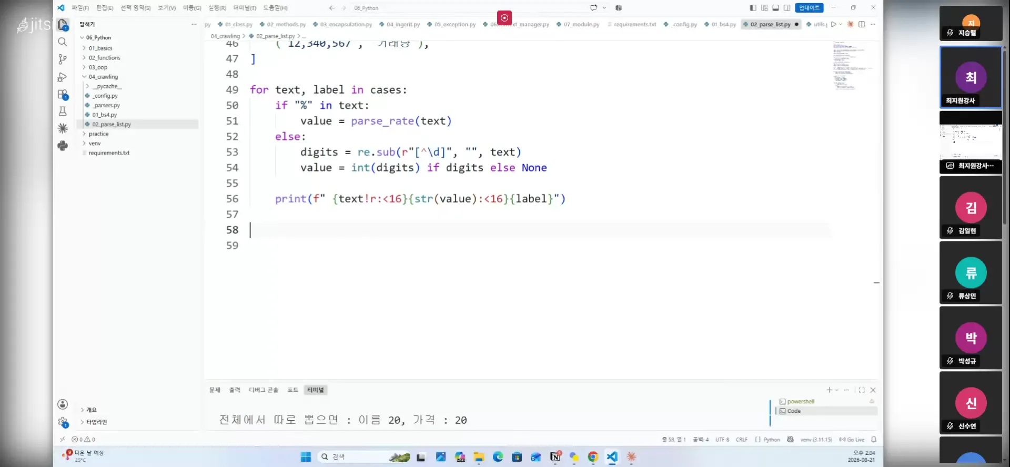
Task: Click the venv (3.11.15) interpreter selector
Action: coord(816,439)
